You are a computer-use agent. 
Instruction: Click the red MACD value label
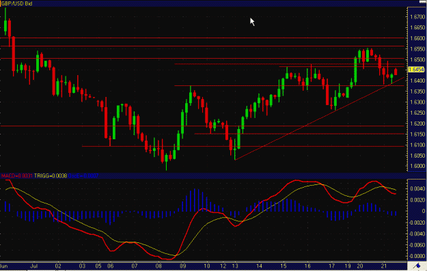(17, 176)
